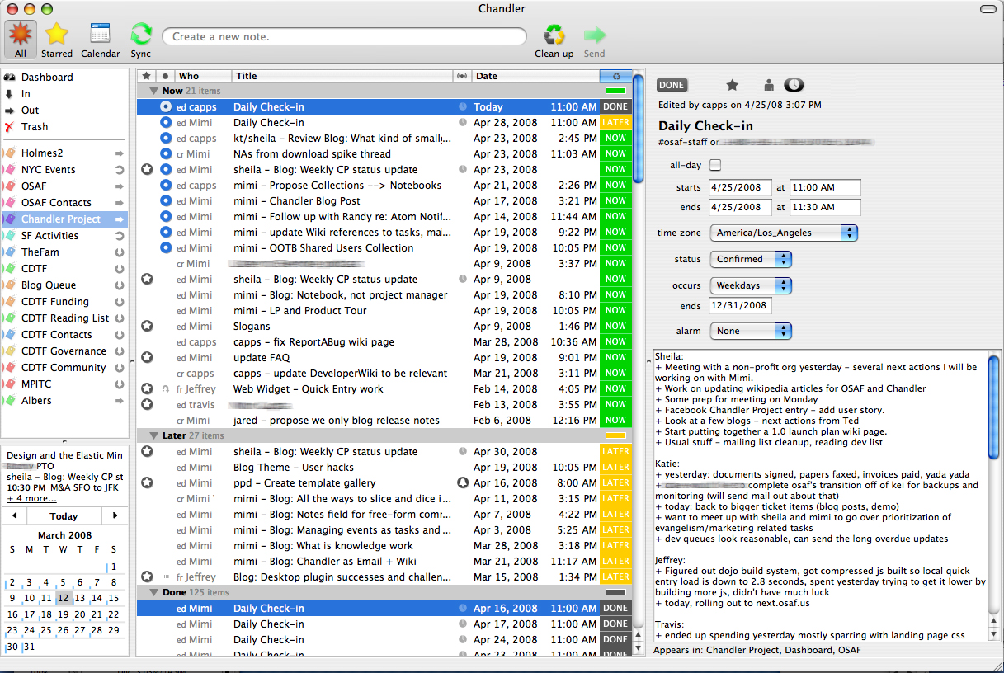Click the '+ 4 more...' link

pos(31,498)
